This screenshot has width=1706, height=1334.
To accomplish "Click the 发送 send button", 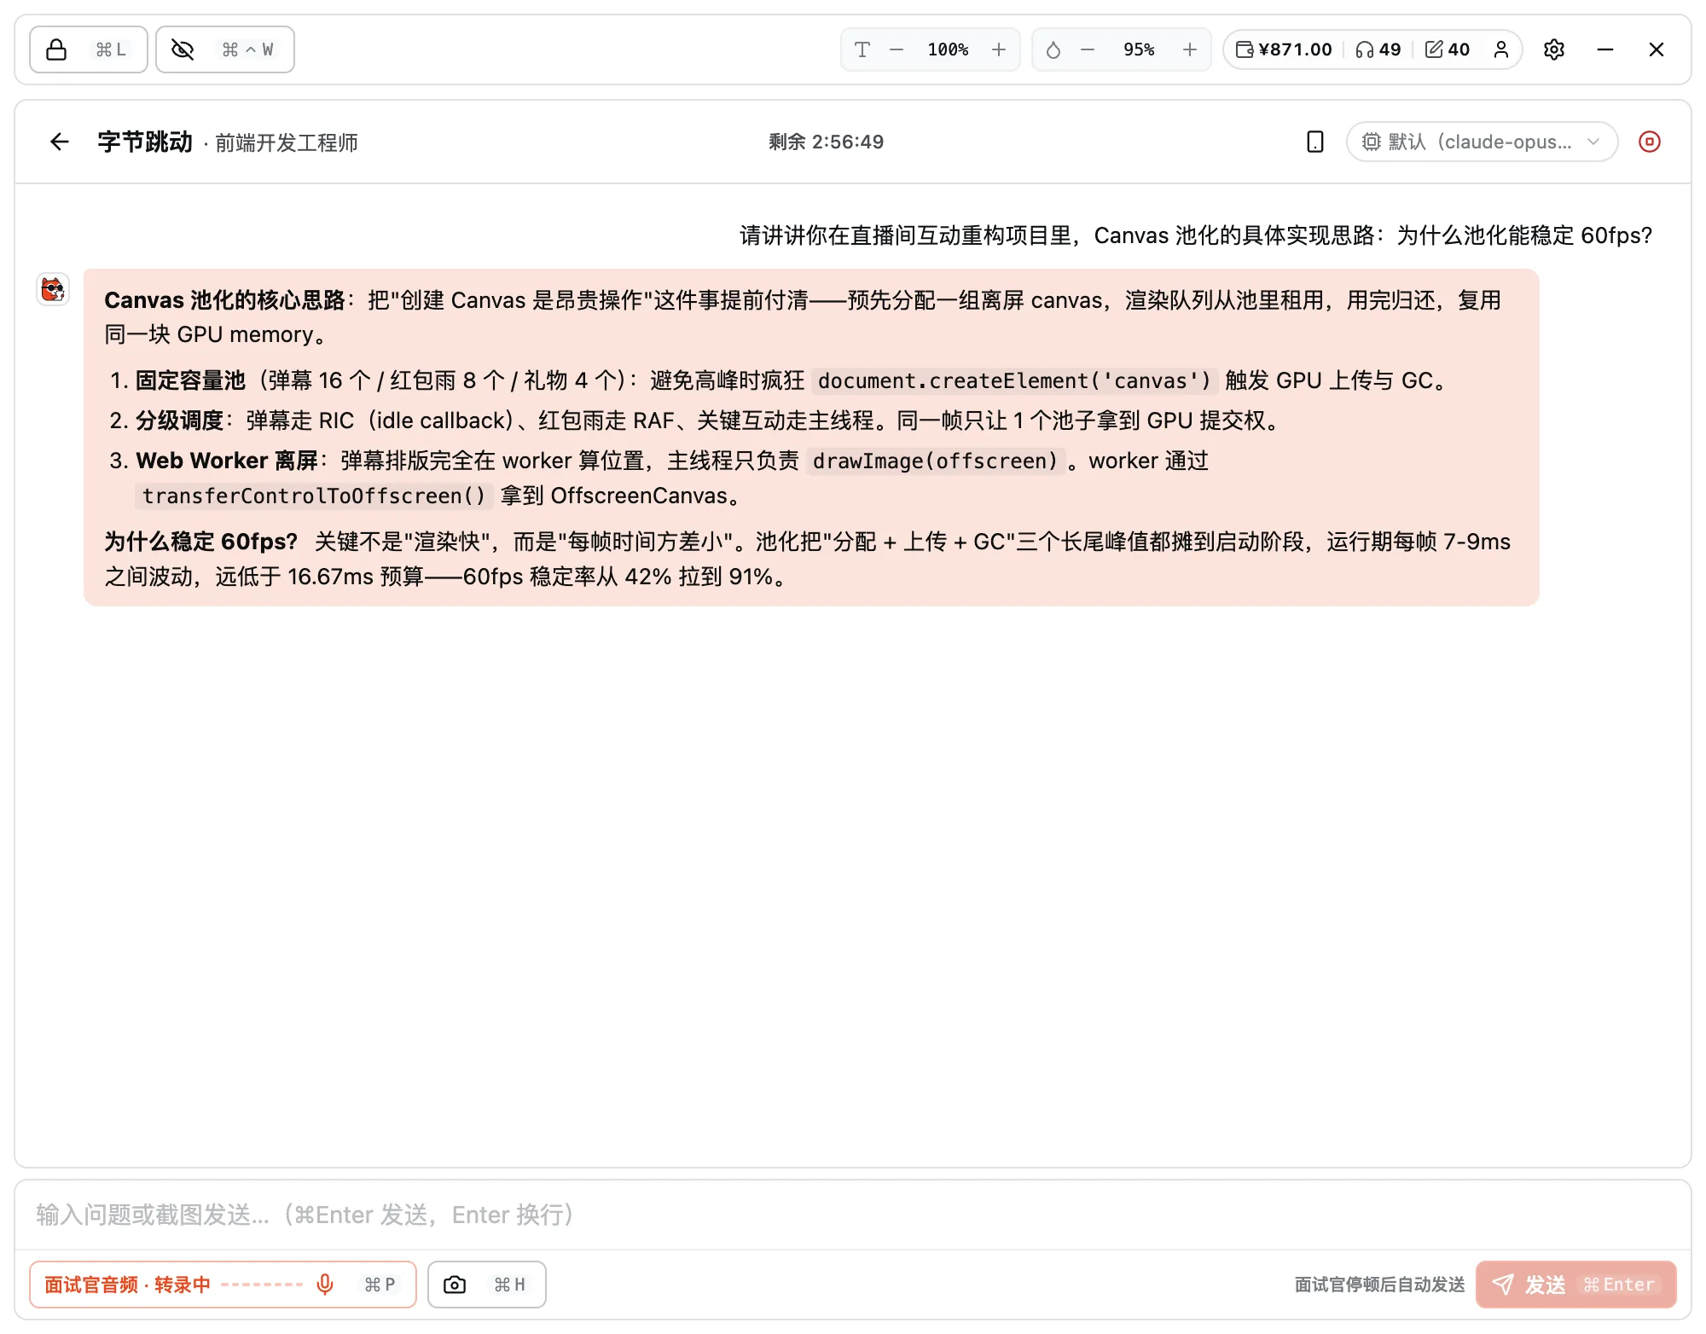I will [x=1576, y=1285].
